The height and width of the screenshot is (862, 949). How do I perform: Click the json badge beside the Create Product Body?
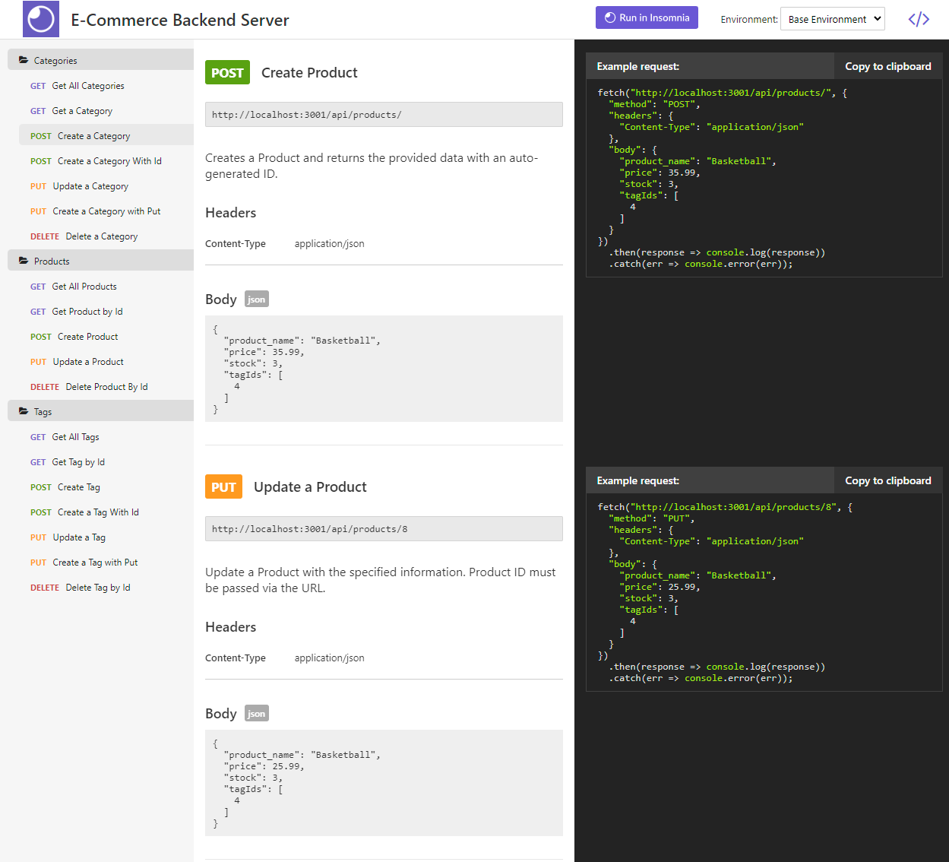click(257, 299)
